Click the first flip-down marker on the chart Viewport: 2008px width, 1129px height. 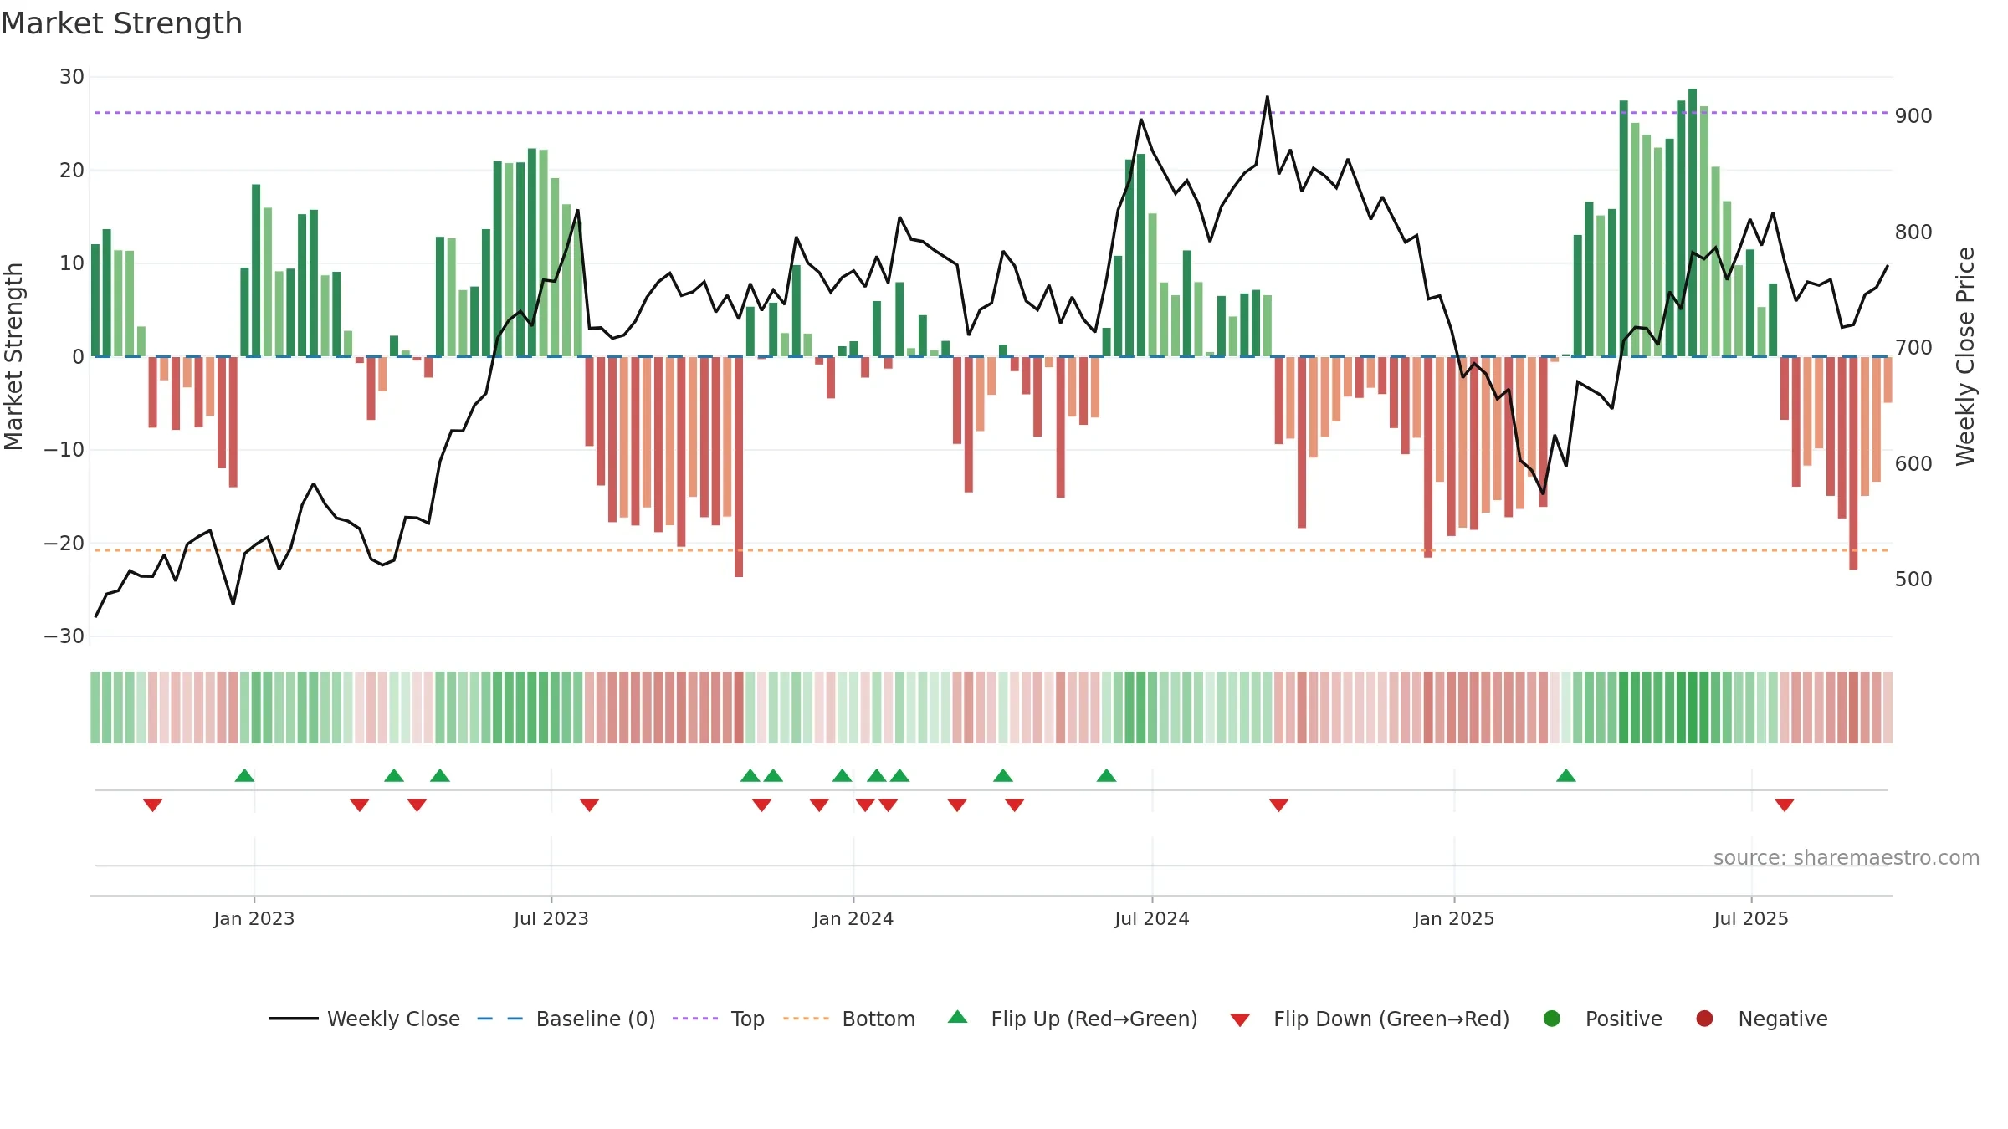tap(152, 805)
